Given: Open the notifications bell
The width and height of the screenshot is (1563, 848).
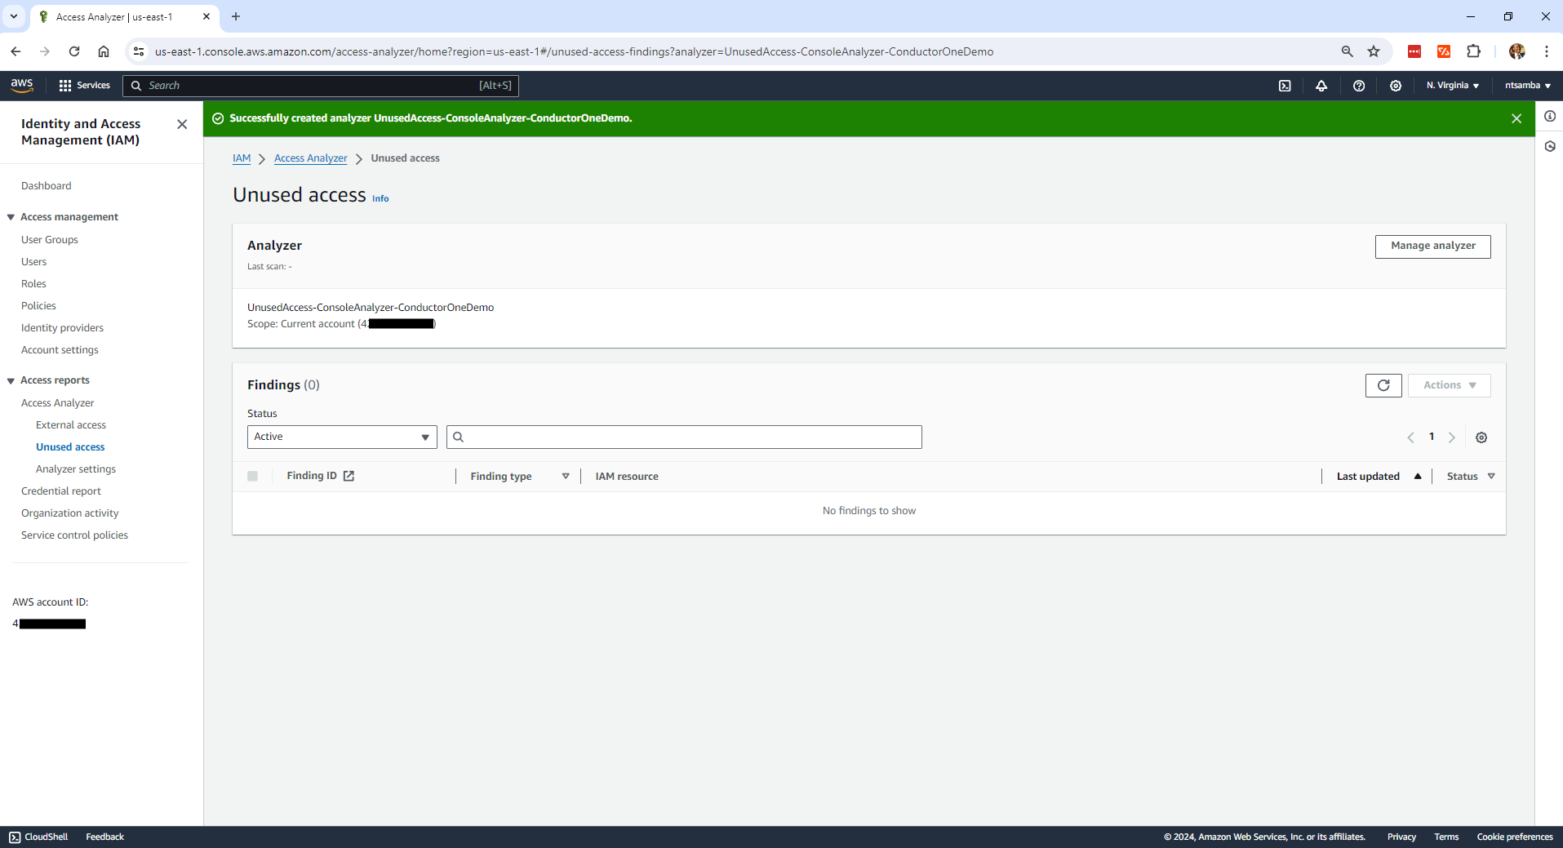Looking at the screenshot, I should (1322, 85).
